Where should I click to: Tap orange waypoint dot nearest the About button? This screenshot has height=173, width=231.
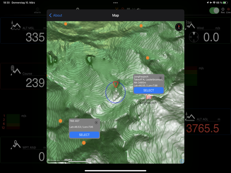point(66,24)
